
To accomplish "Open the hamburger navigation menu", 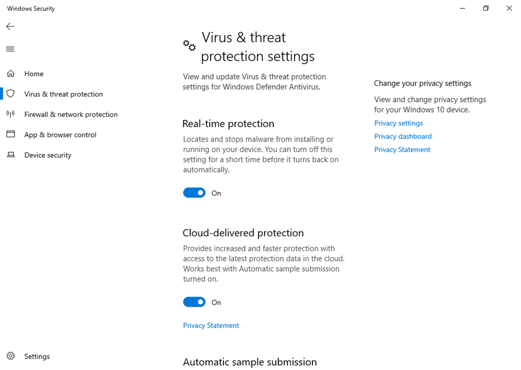I will [x=10, y=49].
